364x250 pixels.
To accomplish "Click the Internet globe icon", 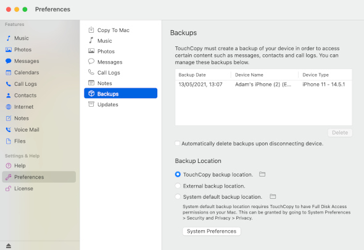I will [x=9, y=107].
